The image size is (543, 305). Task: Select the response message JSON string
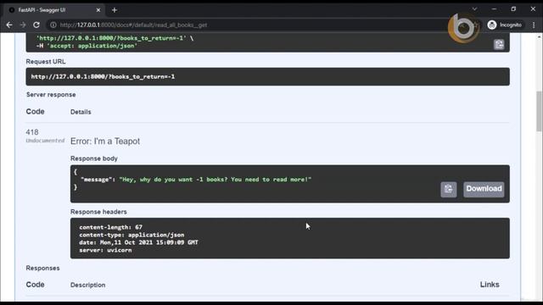click(x=215, y=179)
